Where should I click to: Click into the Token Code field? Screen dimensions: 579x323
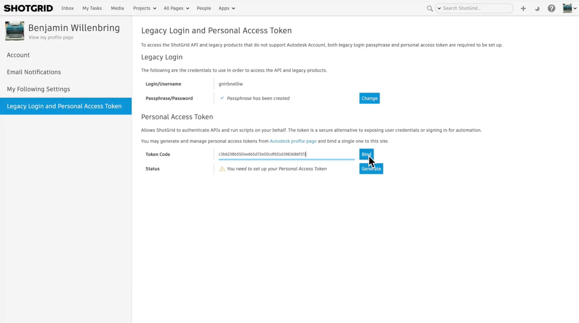pos(286,154)
